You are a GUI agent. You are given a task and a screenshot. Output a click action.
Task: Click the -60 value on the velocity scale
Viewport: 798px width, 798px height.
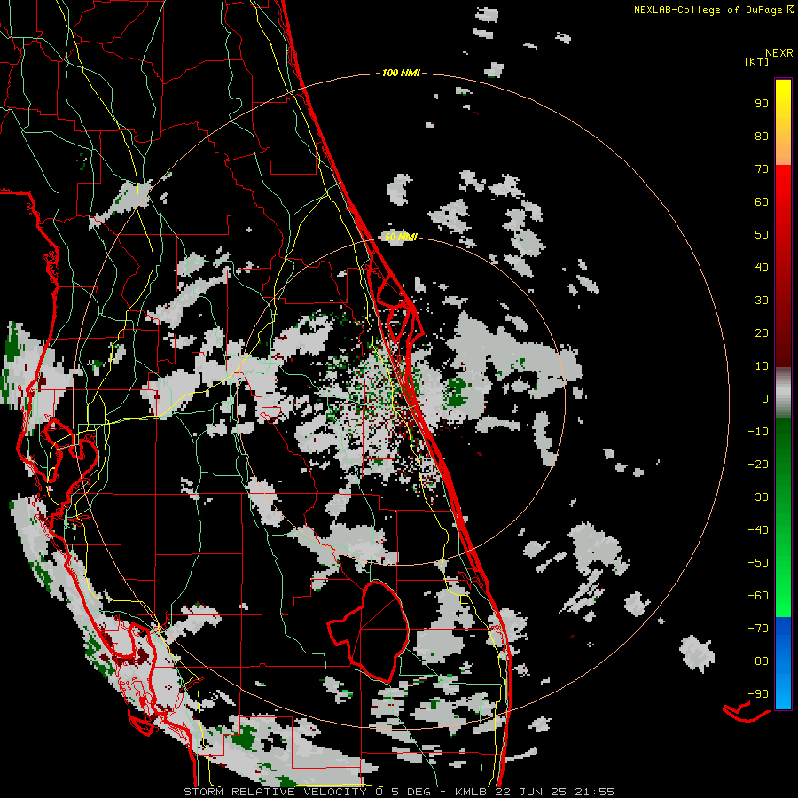click(758, 596)
